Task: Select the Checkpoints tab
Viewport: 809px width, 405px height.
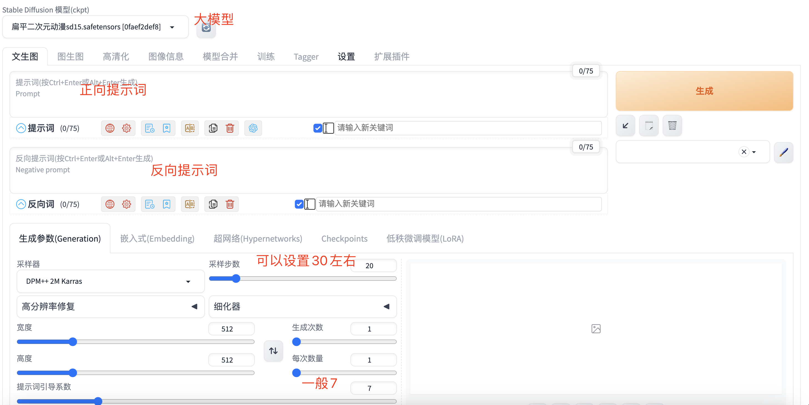Action: tap(344, 239)
